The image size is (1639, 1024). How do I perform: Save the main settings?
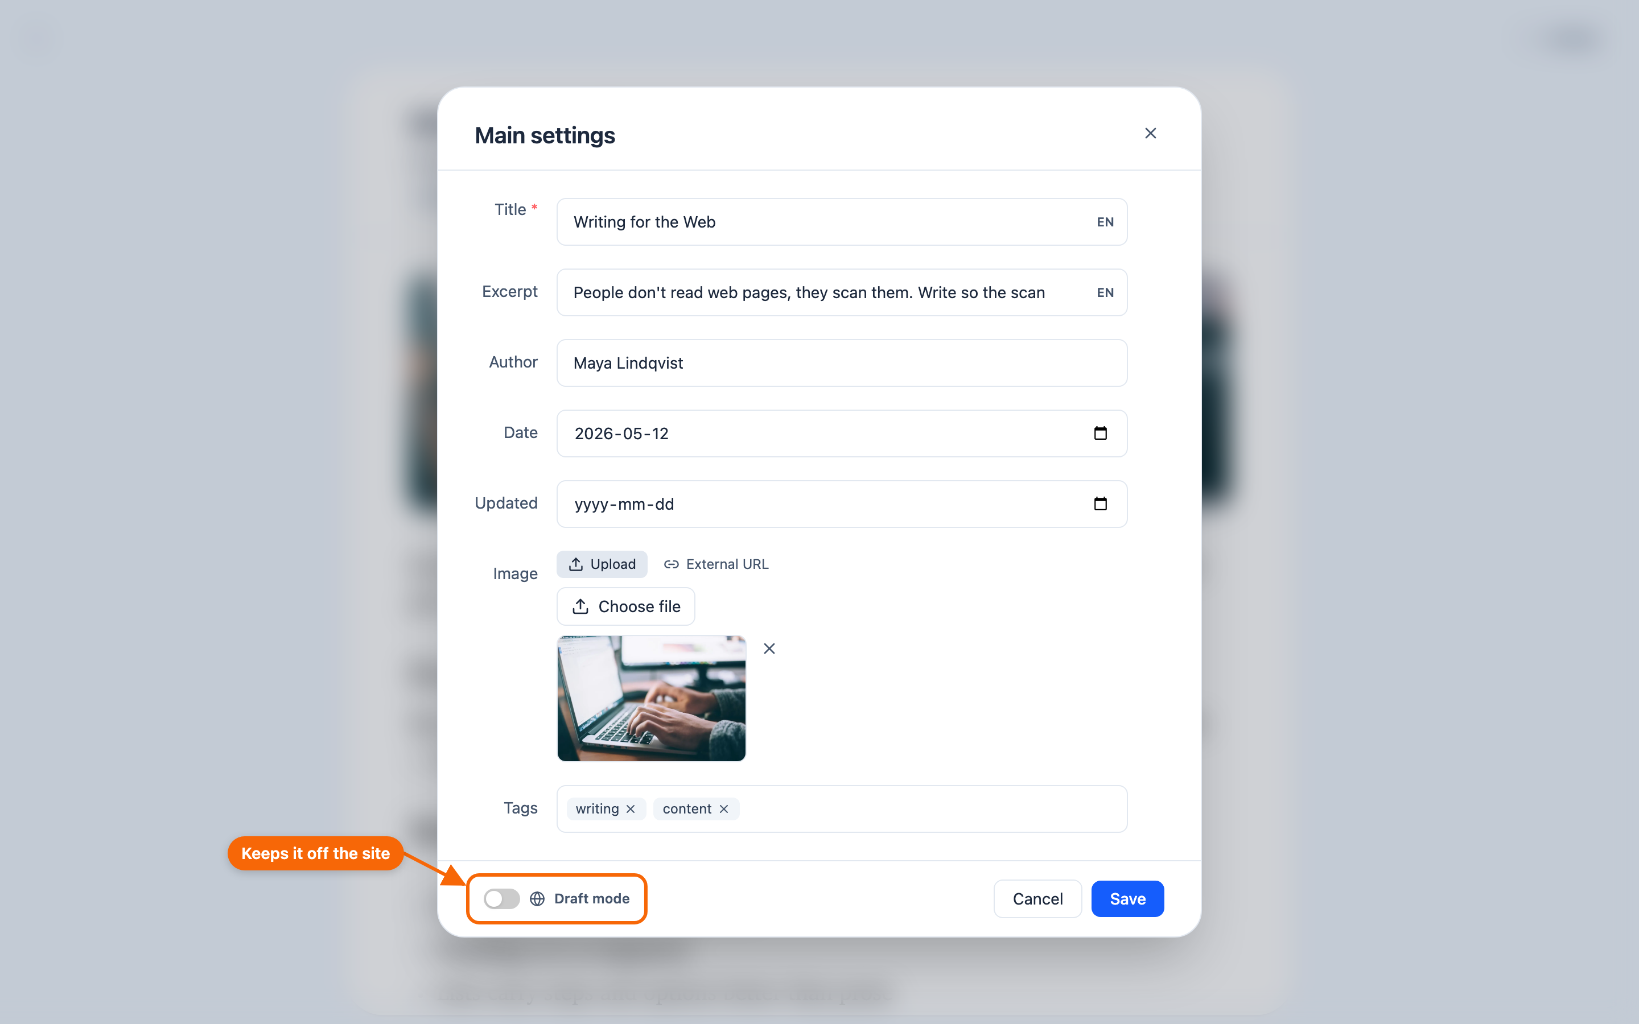1127,899
